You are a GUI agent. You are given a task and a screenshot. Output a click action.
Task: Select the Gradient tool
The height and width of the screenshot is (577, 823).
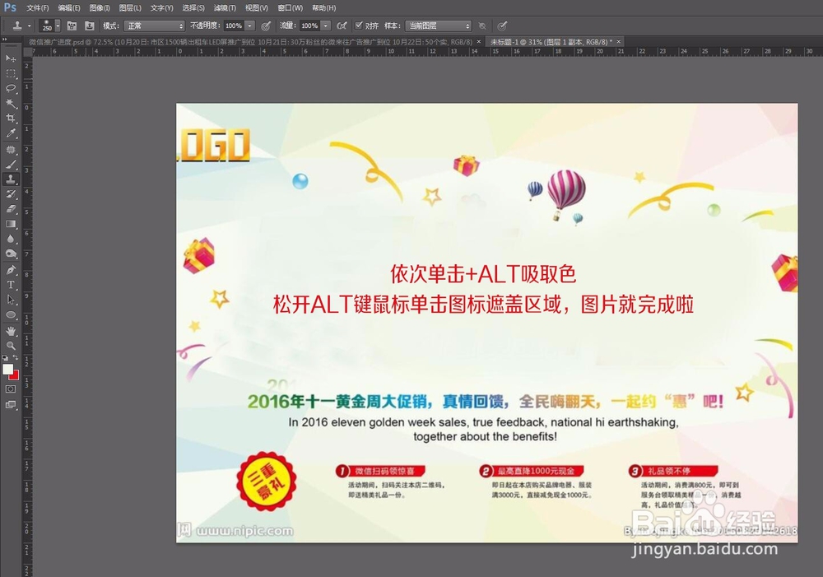pyautogui.click(x=11, y=224)
